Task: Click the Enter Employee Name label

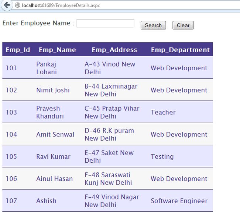Action: coord(38,23)
